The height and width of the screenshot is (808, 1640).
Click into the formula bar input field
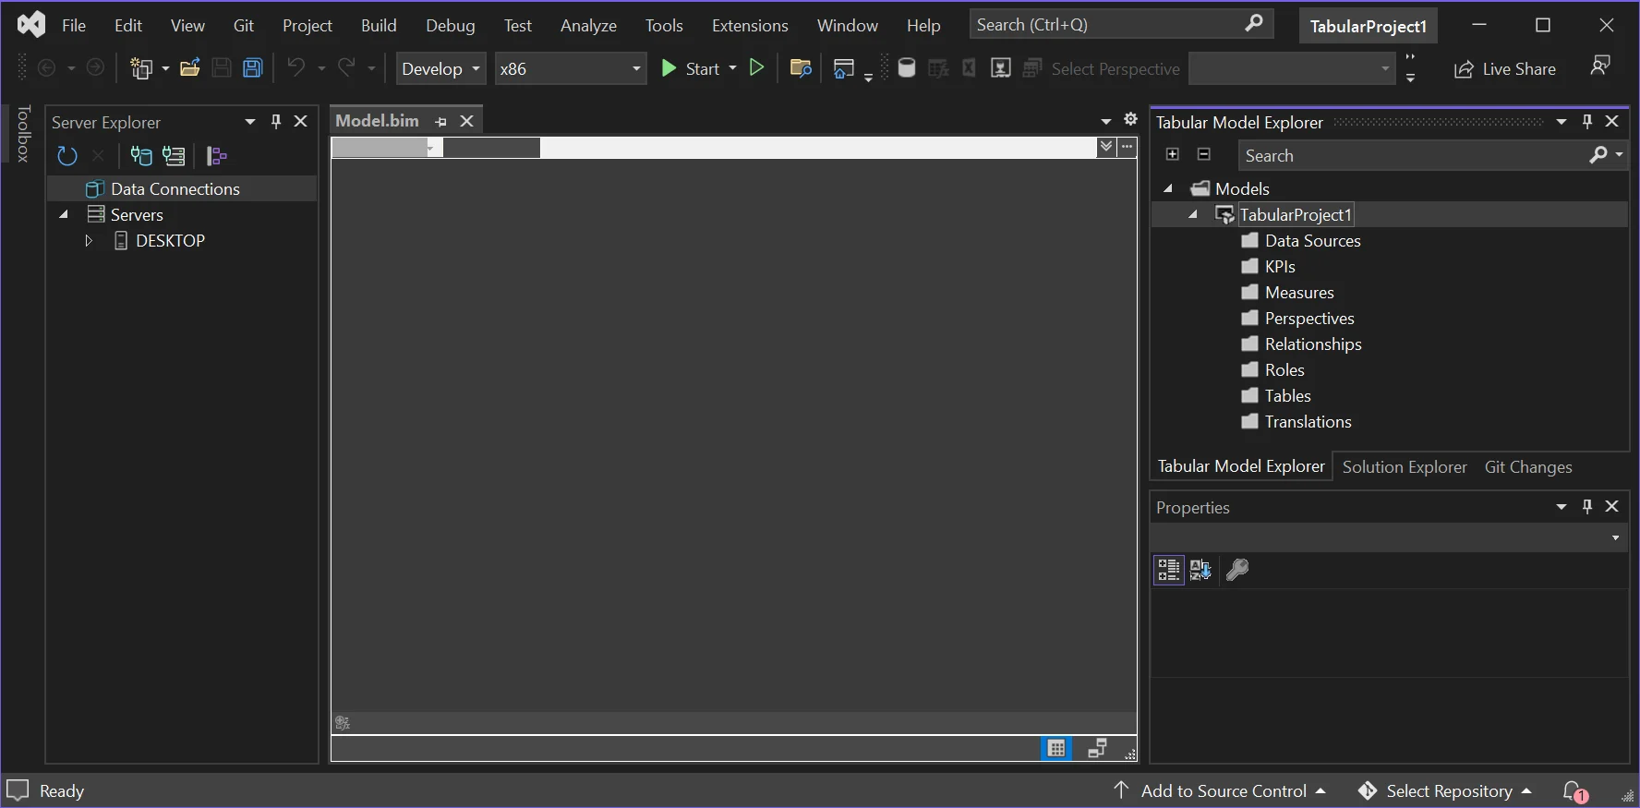pyautogui.click(x=818, y=148)
